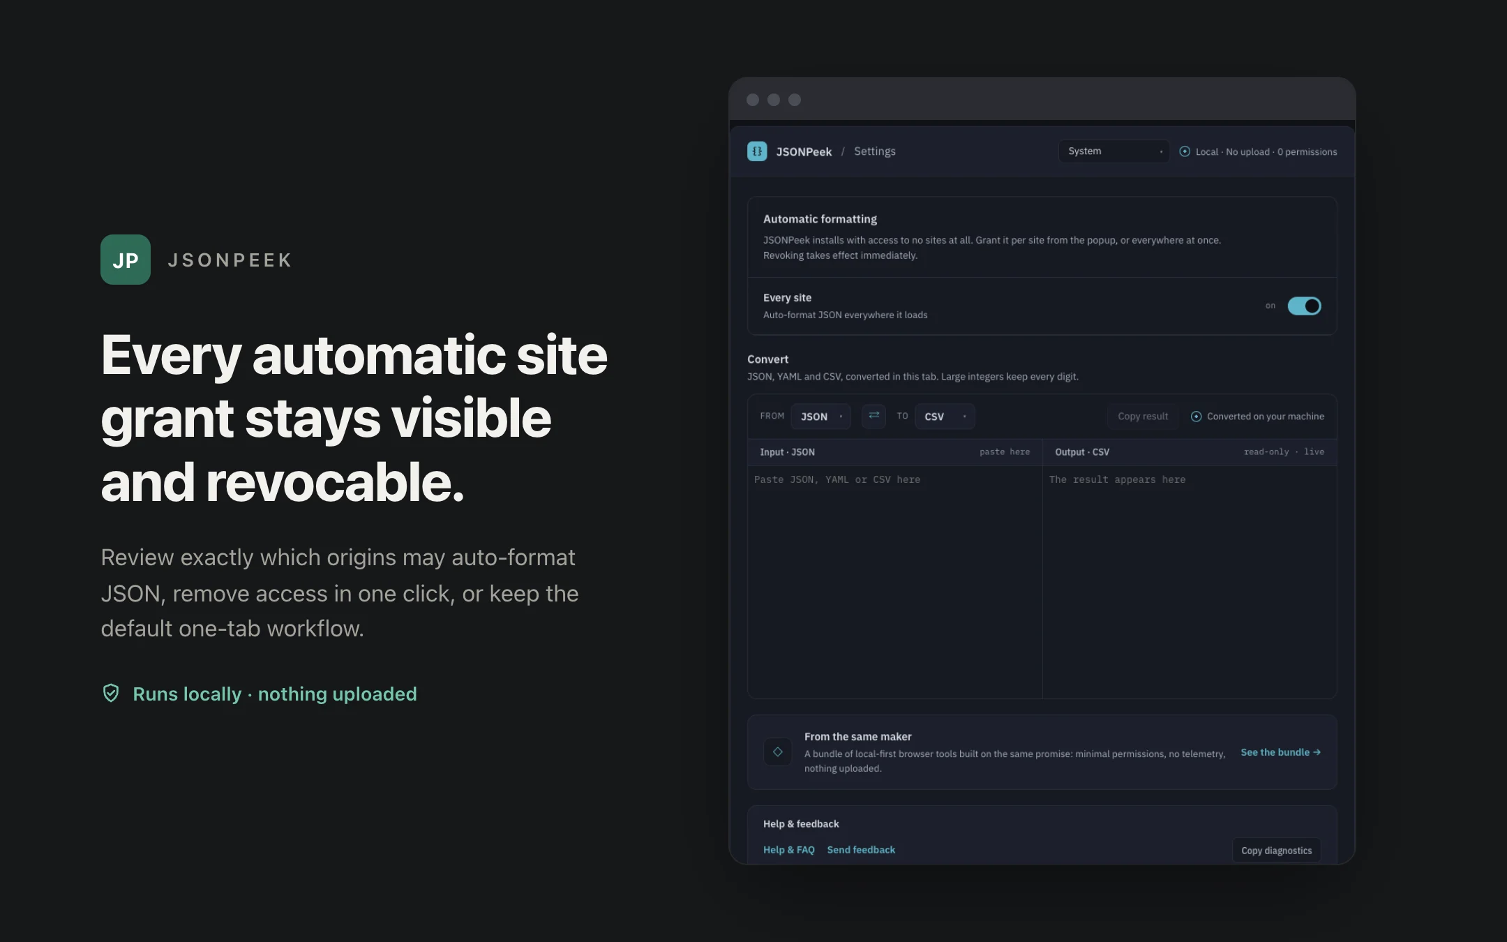
Task: Click the 'Automatic formatting' heading
Action: click(x=820, y=219)
